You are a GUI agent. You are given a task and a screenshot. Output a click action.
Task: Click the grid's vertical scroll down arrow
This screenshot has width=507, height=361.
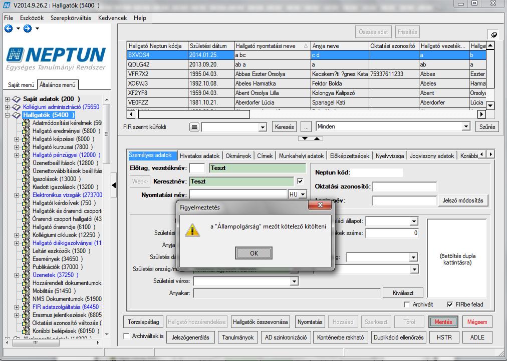[490, 106]
